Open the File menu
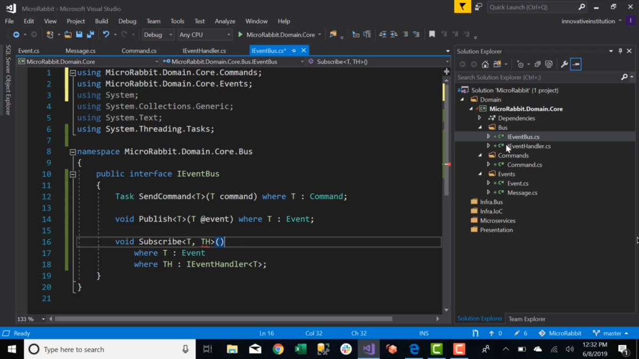Screen dimensions: 639x359 pos(10,21)
